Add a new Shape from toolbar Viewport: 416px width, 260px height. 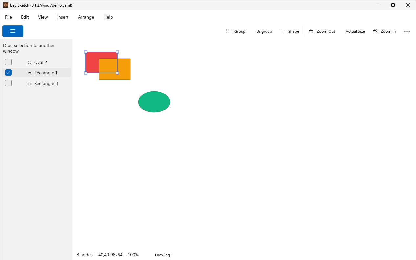click(x=290, y=31)
